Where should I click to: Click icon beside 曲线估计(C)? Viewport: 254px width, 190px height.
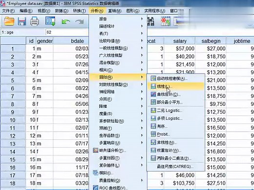[x=153, y=94]
